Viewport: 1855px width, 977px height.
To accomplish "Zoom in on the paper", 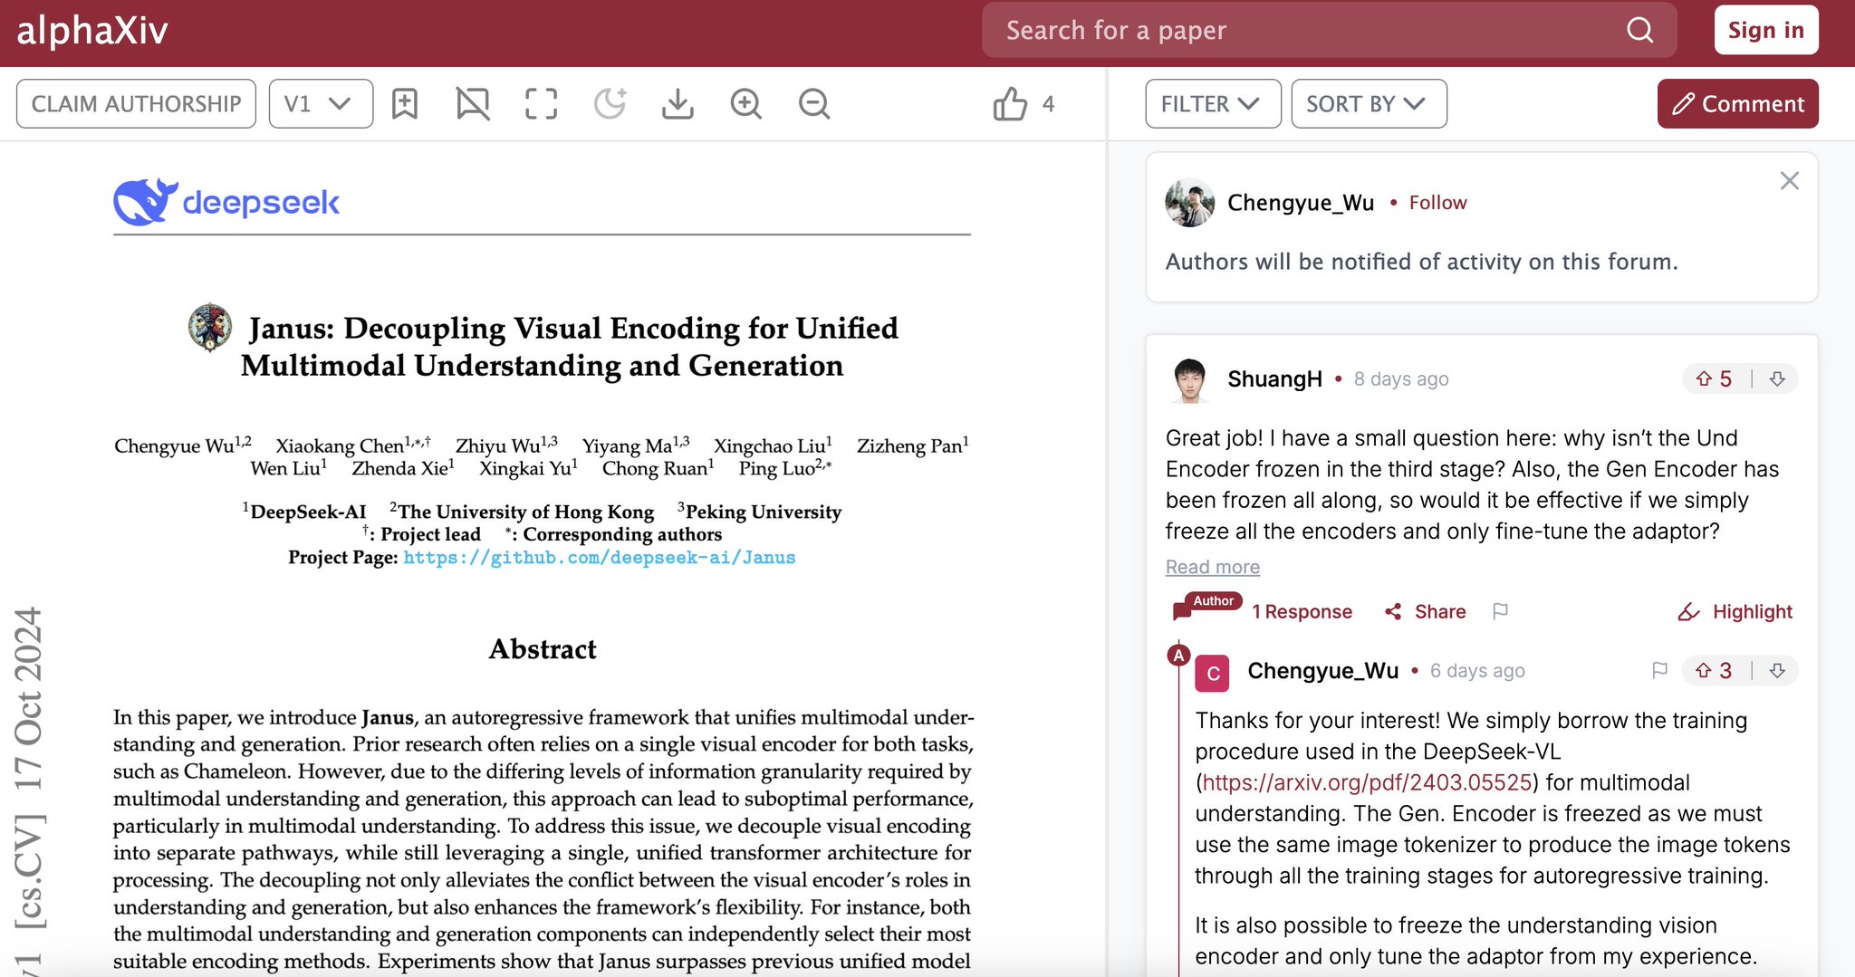I will pos(745,103).
